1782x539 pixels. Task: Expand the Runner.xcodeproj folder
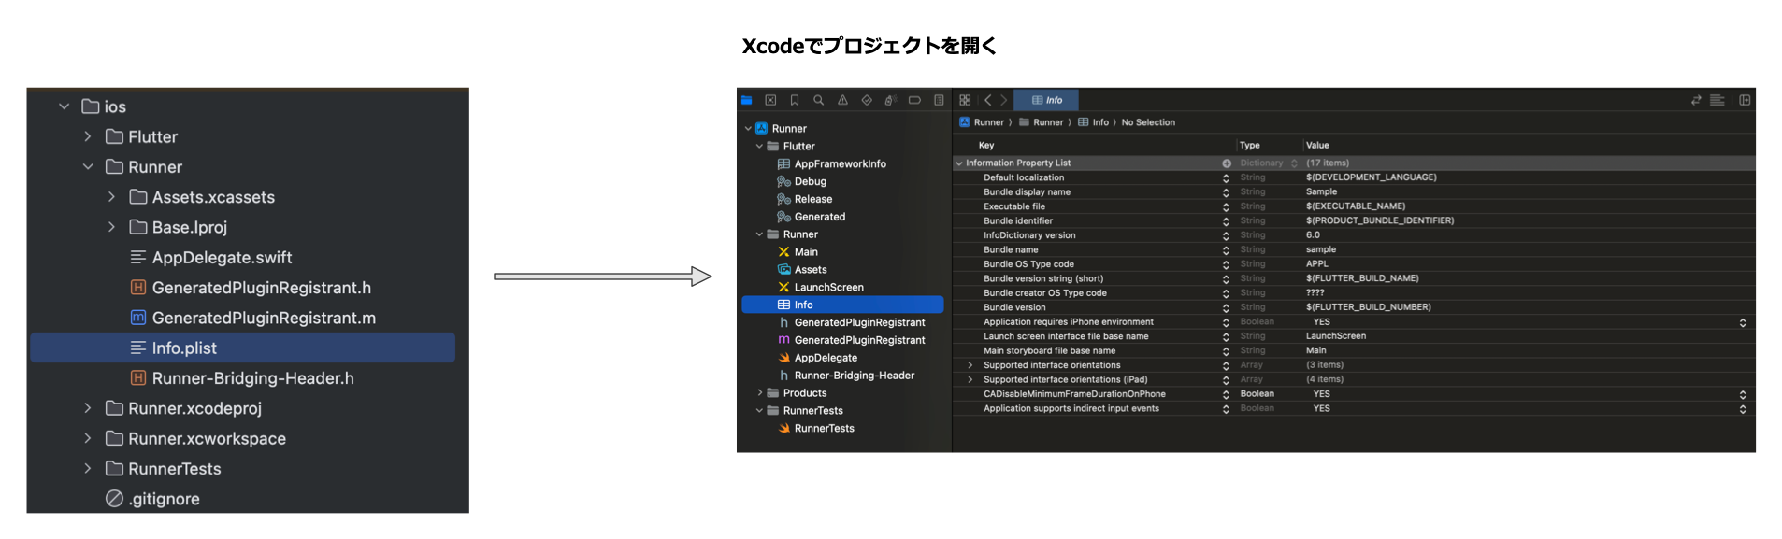tap(87, 408)
